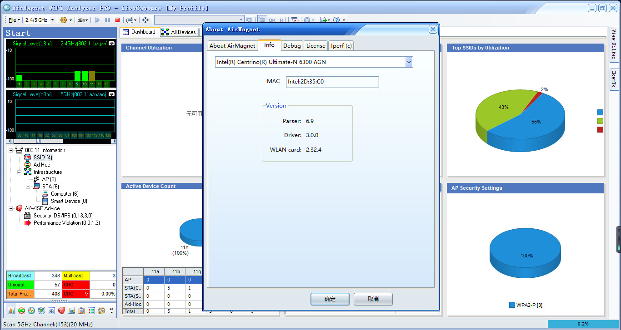Switch to the Debug tab
This screenshot has height=330, width=621.
pyautogui.click(x=292, y=45)
